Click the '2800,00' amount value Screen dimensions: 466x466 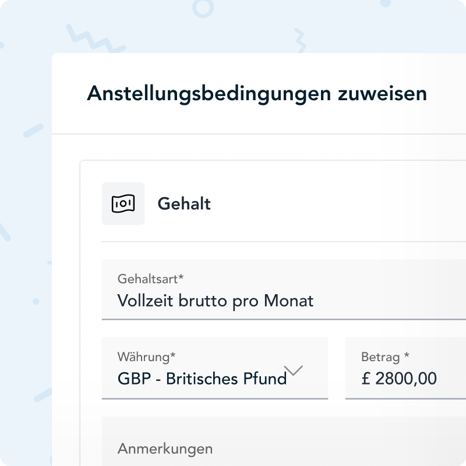pyautogui.click(x=406, y=379)
